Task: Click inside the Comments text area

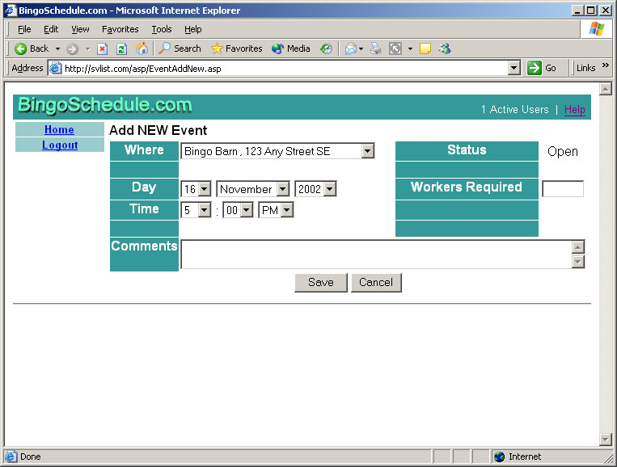Action: [x=376, y=255]
